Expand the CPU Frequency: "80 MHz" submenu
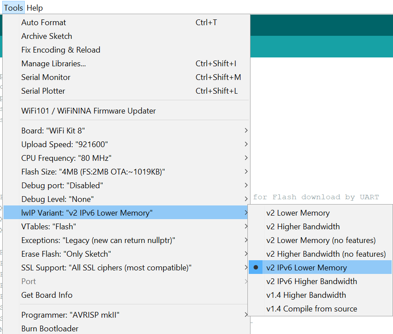 point(127,158)
